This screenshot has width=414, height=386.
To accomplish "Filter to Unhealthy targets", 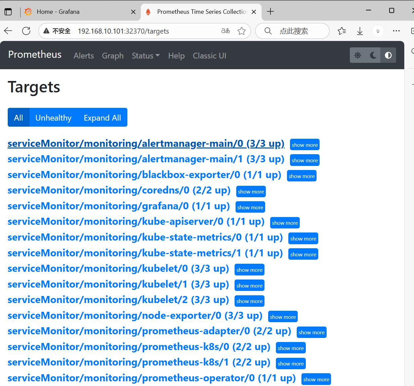I will [x=53, y=118].
